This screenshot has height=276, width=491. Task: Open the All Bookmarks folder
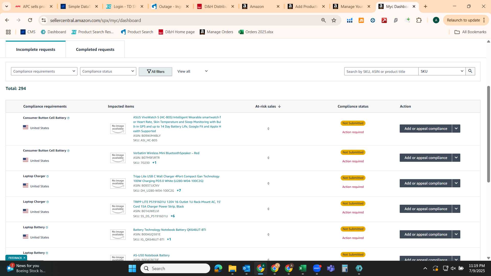tap(470, 32)
